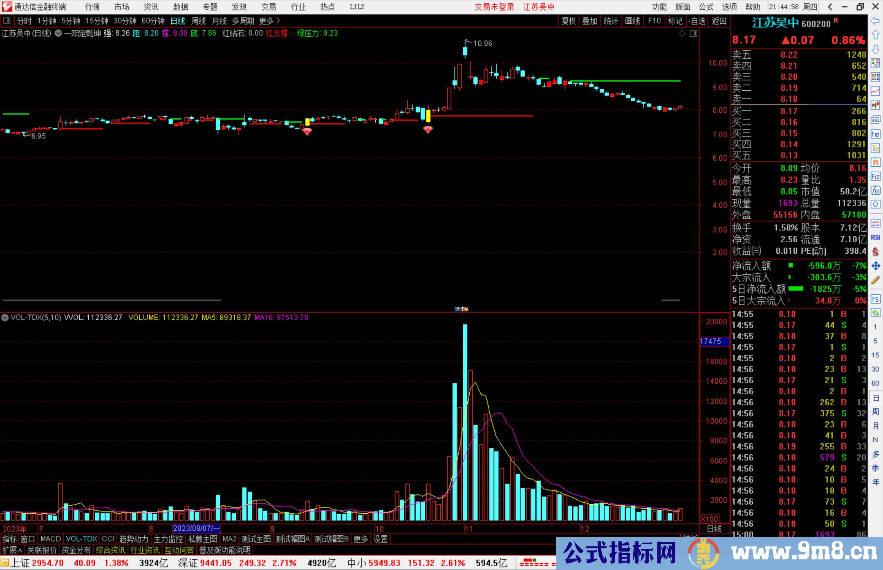Viewport: 883px width, 570px height.
Task: Open the VOL-TDX indicator dropdown arrow
Action: coord(5,317)
